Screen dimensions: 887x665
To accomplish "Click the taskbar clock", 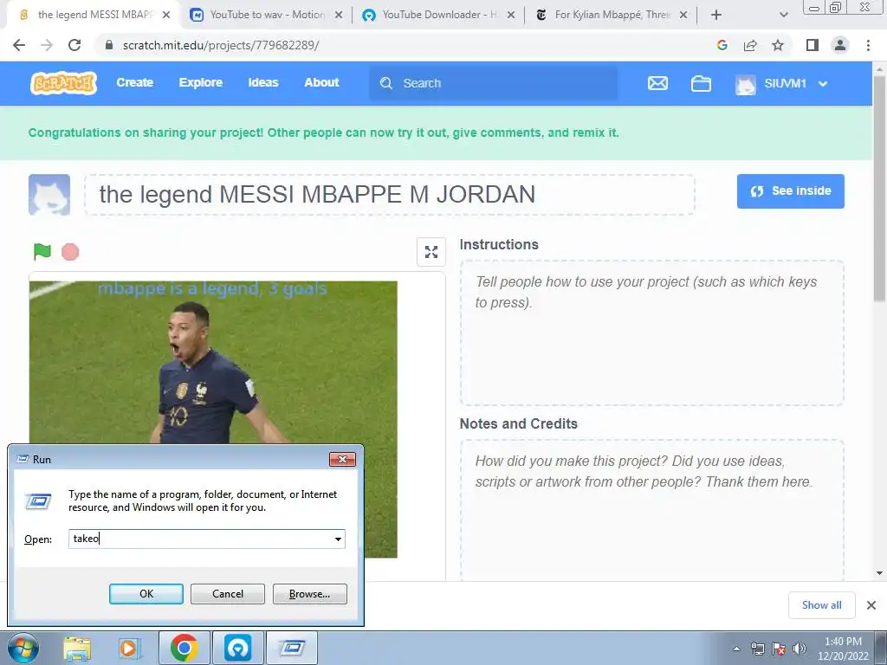I will (x=843, y=649).
